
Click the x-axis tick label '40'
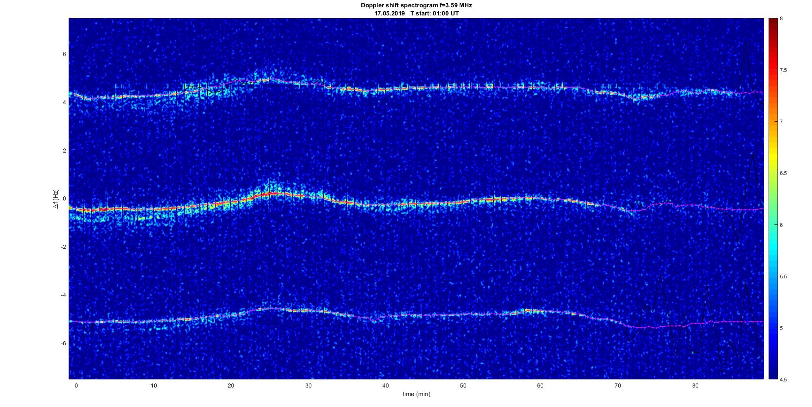[x=386, y=386]
